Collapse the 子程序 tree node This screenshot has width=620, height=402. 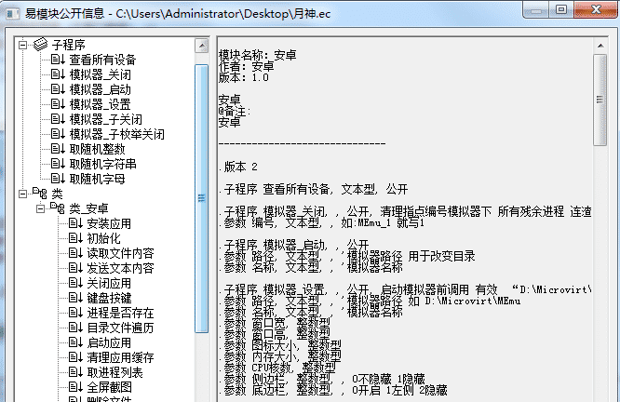click(x=23, y=45)
